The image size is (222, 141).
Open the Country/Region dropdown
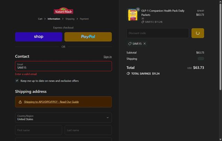(x=63, y=117)
